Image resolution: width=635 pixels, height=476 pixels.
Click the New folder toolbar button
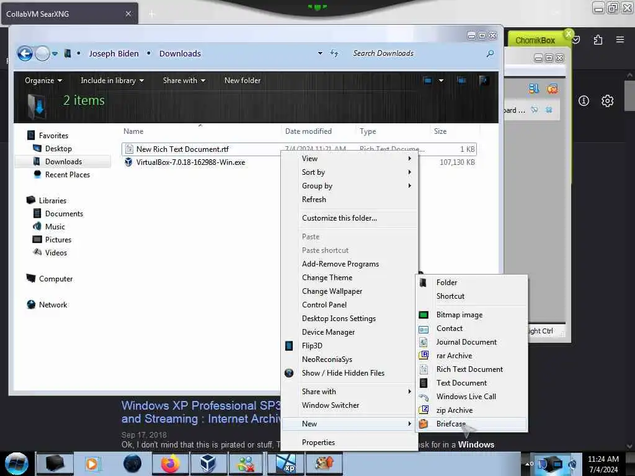(x=242, y=81)
